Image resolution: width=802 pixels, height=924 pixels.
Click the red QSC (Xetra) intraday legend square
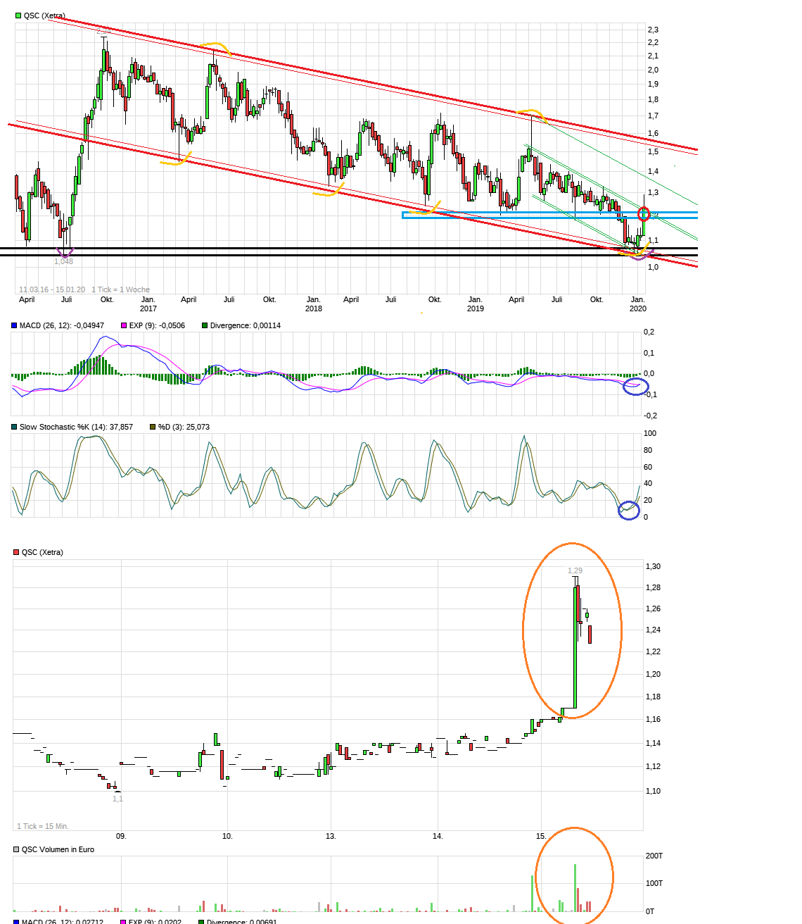pyautogui.click(x=16, y=552)
